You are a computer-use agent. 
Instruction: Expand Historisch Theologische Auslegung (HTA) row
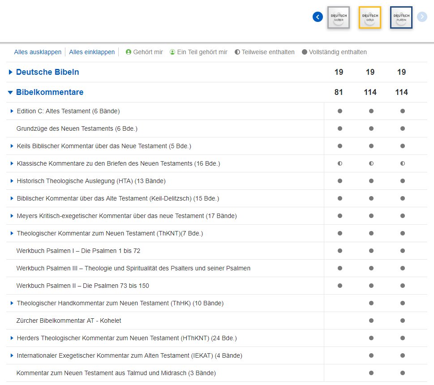[12, 181]
